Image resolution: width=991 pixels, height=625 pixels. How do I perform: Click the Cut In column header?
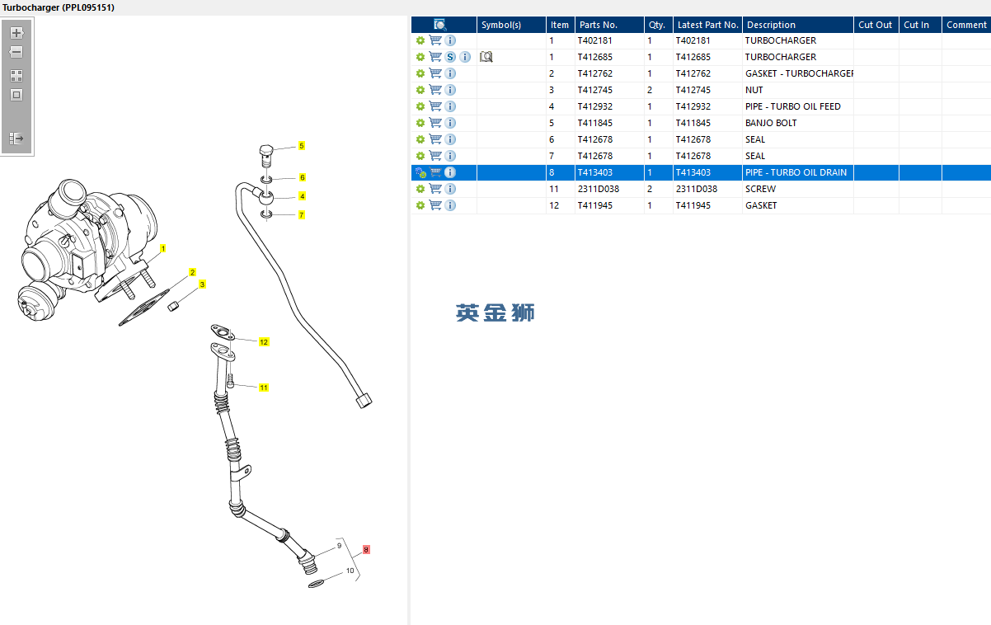(x=920, y=25)
